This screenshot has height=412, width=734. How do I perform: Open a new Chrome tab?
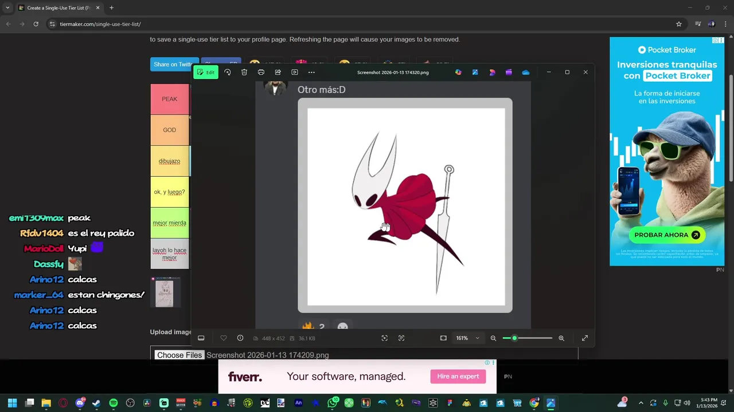point(111,8)
